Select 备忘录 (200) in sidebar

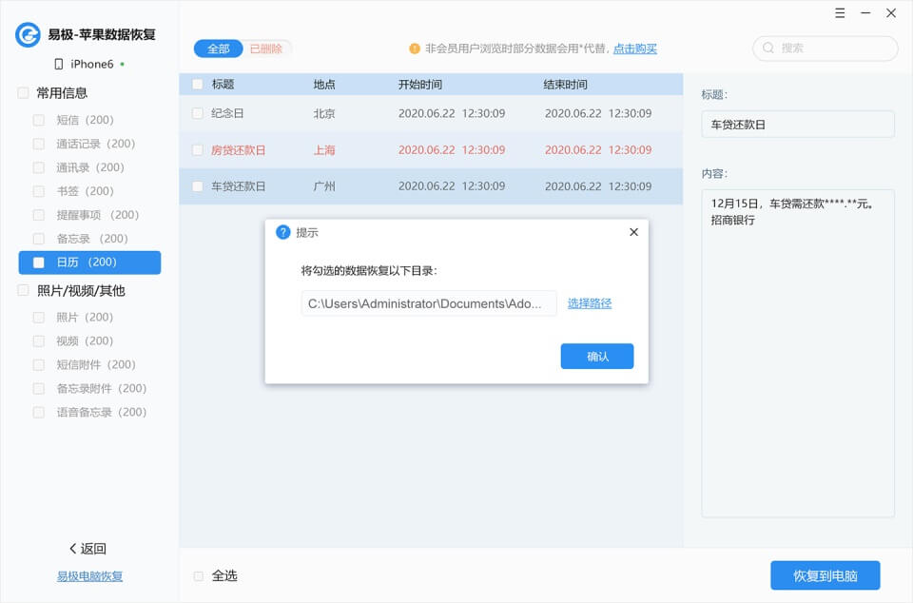92,239
